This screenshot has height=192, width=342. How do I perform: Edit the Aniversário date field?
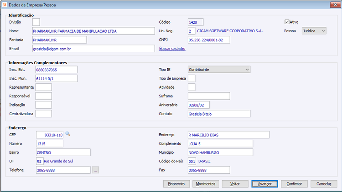199,105
